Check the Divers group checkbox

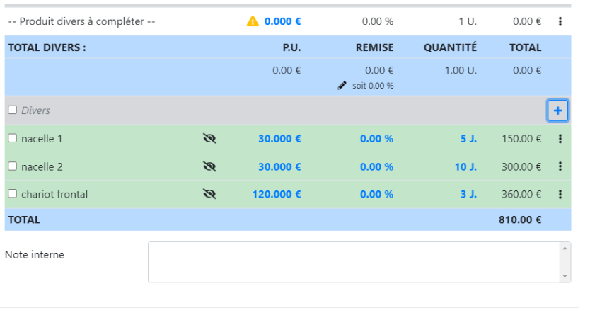[12, 110]
